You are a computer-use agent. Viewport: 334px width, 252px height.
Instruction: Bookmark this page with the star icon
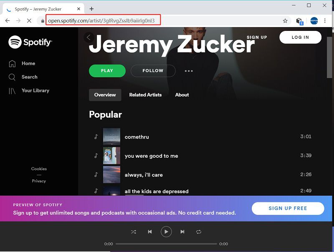(x=285, y=20)
